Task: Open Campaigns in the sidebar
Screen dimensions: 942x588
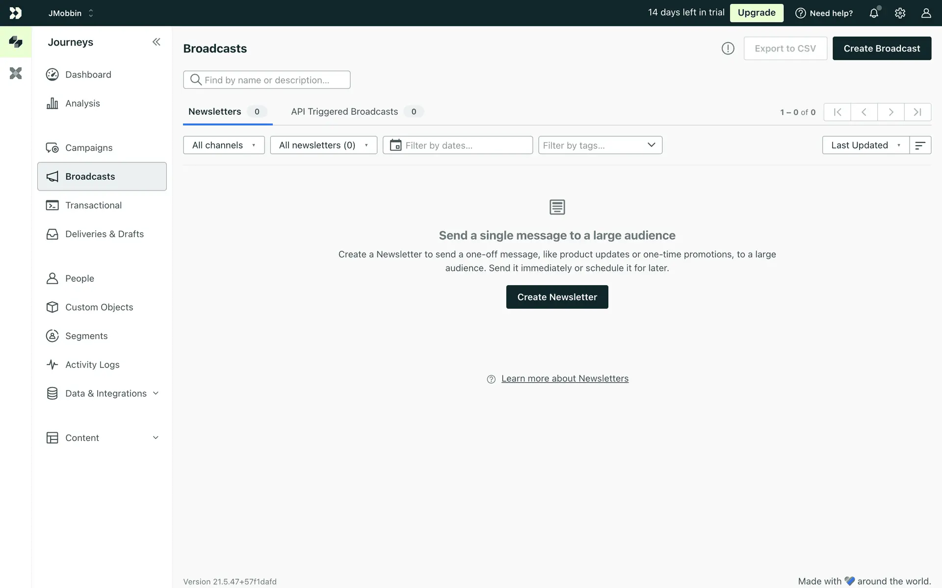Action: (x=89, y=148)
